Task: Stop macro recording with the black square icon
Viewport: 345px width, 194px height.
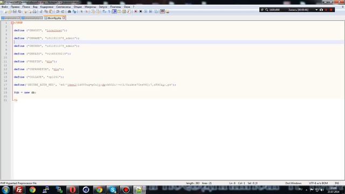Action: click(141, 11)
